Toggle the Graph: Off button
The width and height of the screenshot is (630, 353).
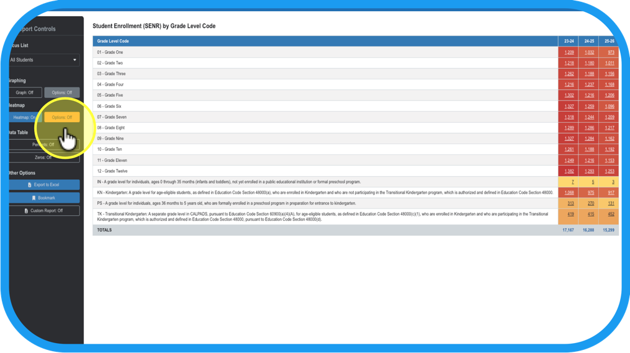[25, 92]
